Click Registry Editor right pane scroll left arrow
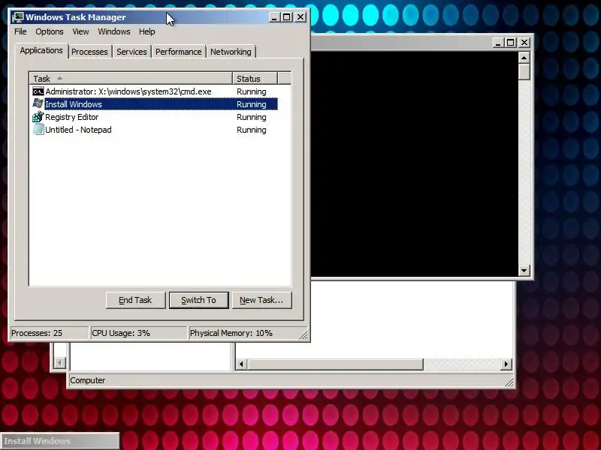This screenshot has height=450, width=601. coord(241,364)
